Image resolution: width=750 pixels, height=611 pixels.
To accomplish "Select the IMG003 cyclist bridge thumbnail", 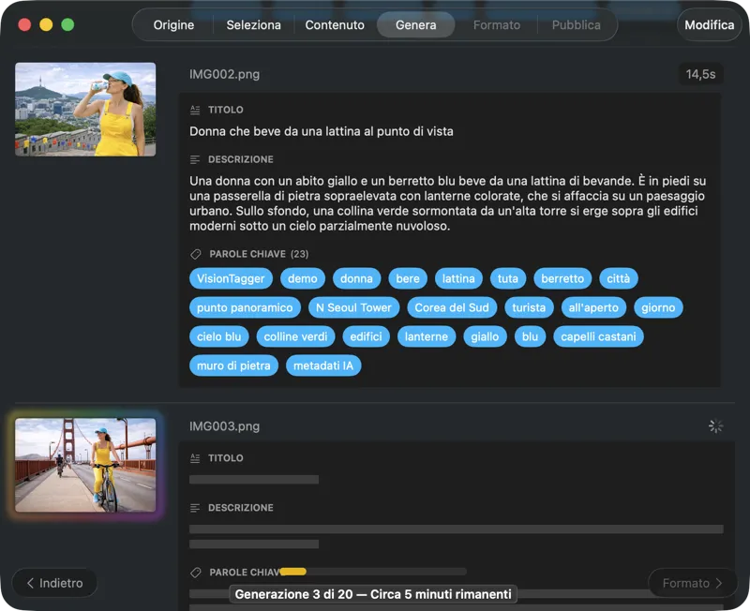I will coord(85,466).
